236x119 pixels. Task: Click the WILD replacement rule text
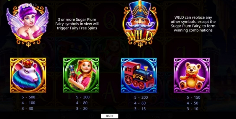click(x=193, y=24)
